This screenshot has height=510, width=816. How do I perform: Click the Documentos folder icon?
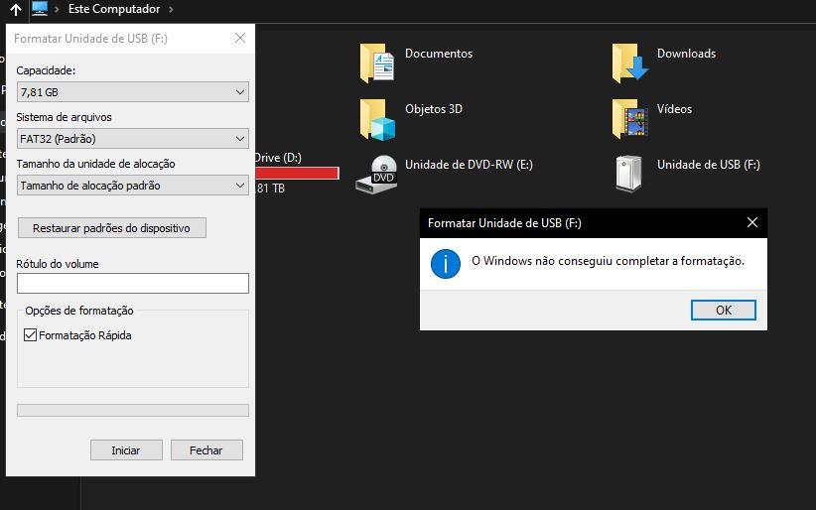(377, 64)
